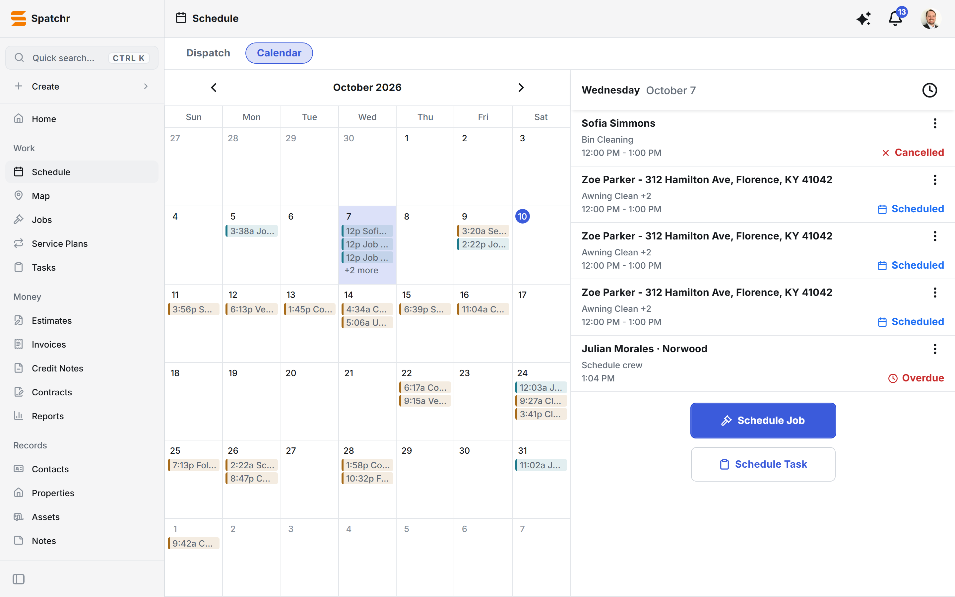Open notifications bell with 13 badge
The width and height of the screenshot is (955, 597).
click(896, 18)
